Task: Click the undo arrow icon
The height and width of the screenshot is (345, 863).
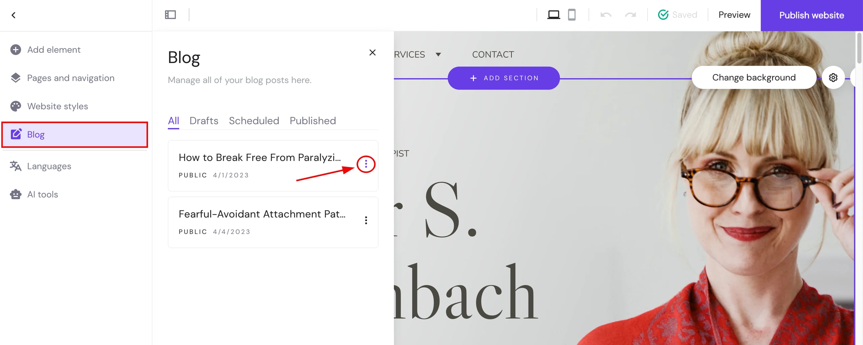Action: coord(606,15)
